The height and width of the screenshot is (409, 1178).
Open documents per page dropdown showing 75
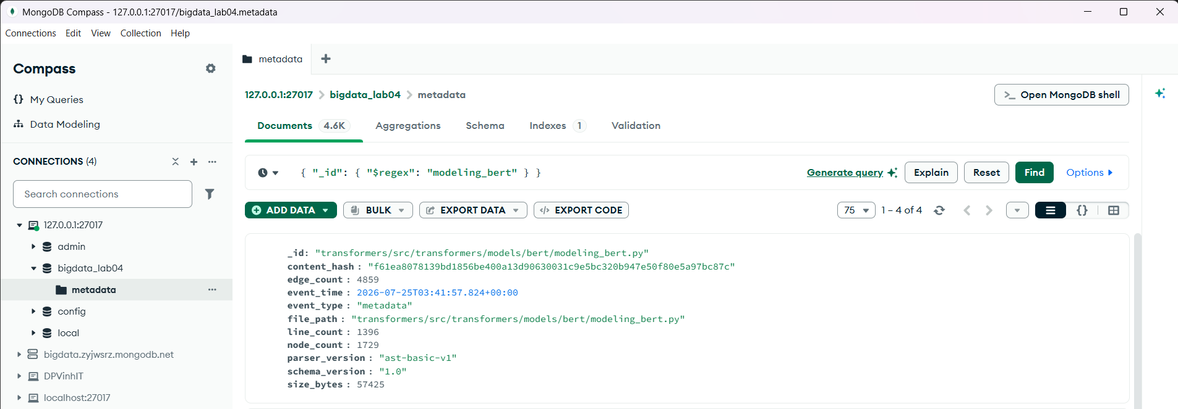[856, 210]
